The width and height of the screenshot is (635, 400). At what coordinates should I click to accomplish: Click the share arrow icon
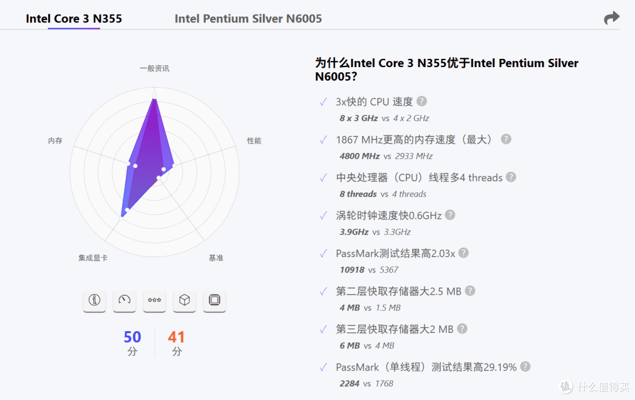tap(611, 18)
